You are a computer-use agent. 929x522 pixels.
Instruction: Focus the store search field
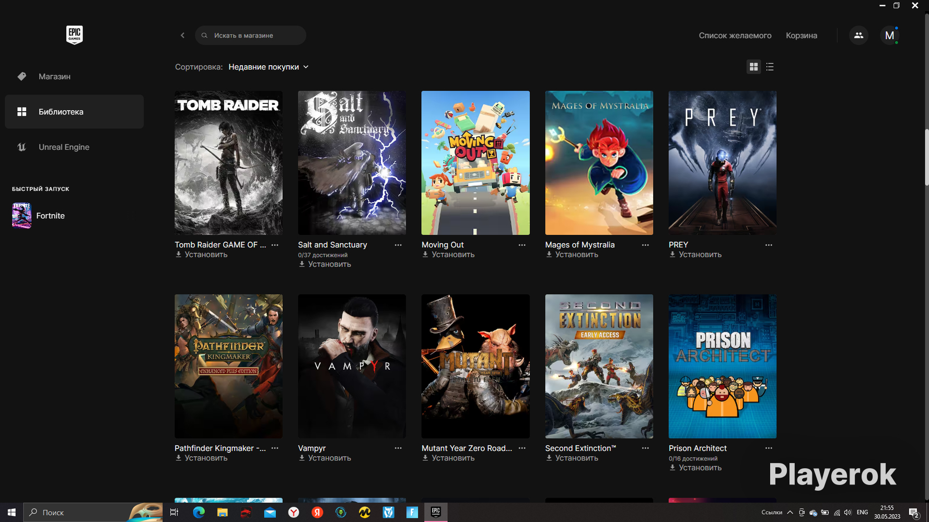250,35
